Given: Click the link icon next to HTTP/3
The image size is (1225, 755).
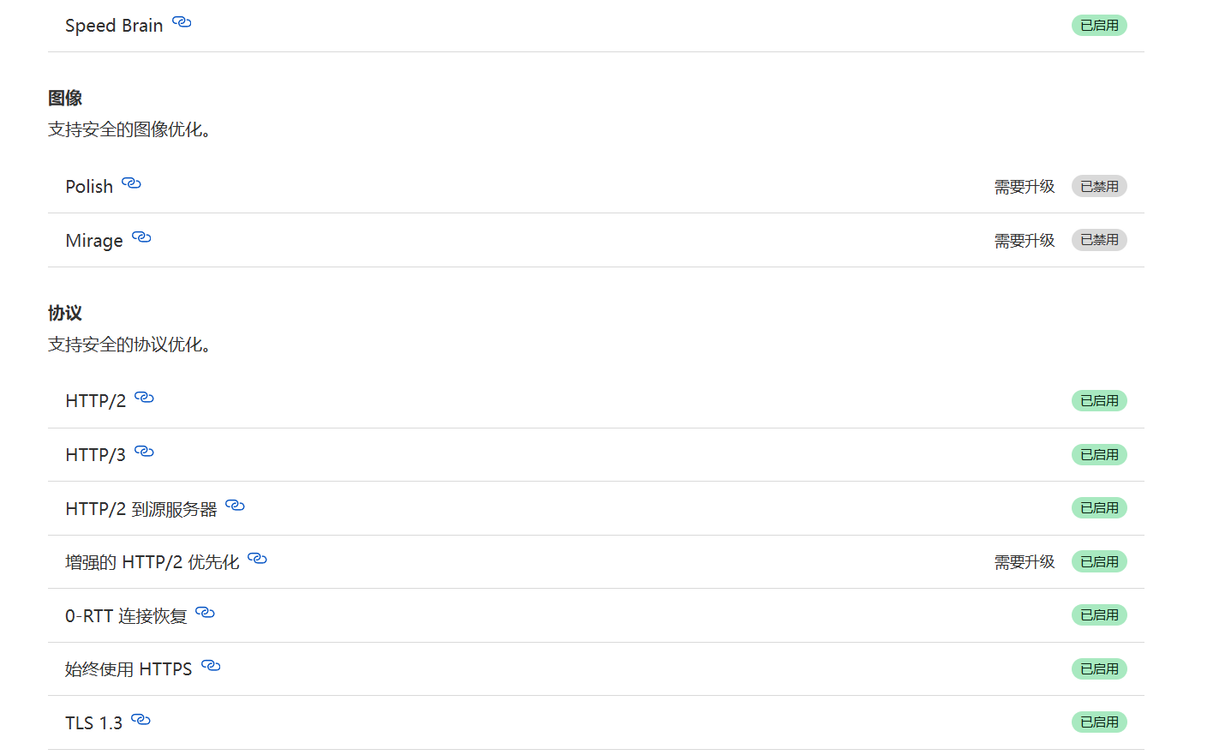Looking at the screenshot, I should pyautogui.click(x=144, y=452).
